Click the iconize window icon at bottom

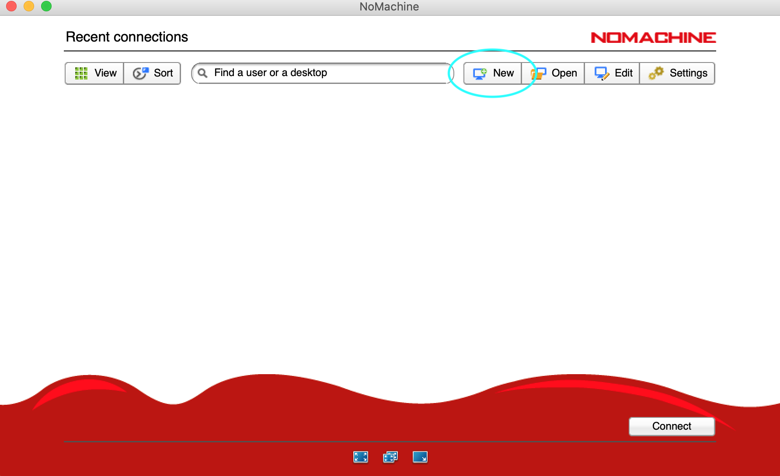420,457
